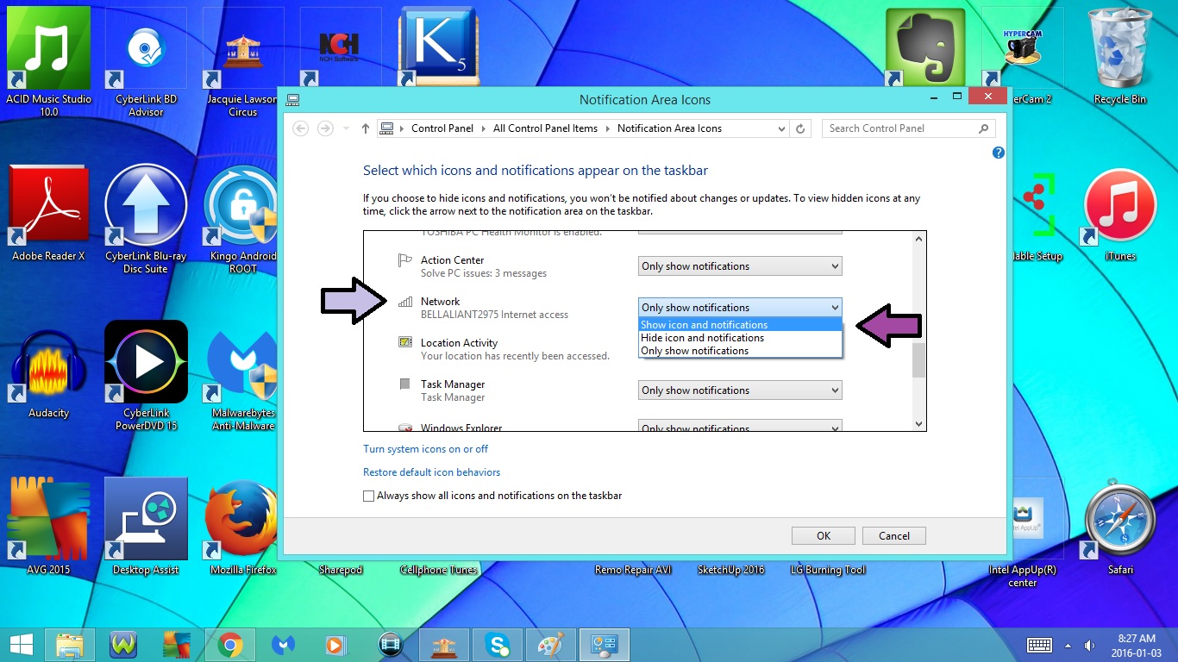Select the Adobe Reader X desktop icon
The image size is (1178, 662).
48,213
